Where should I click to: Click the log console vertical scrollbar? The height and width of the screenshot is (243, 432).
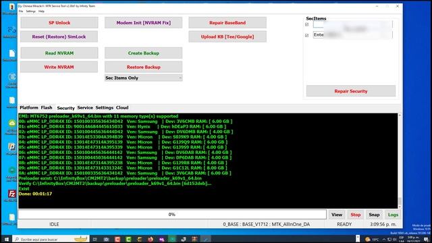(400, 161)
